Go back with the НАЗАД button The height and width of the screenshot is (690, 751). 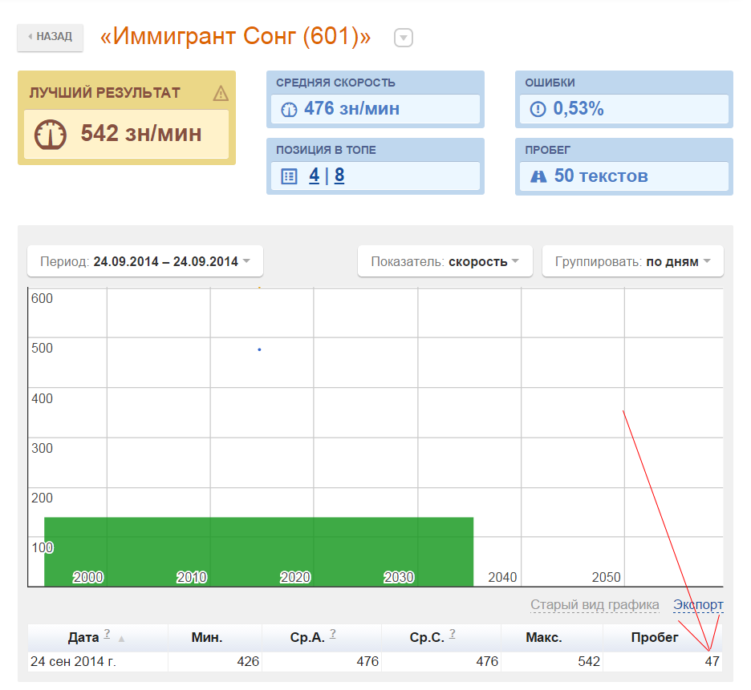tap(51, 37)
